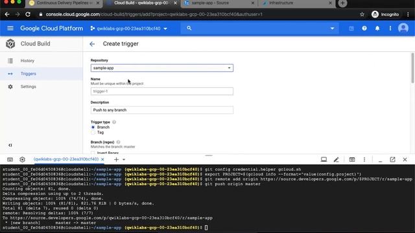The width and height of the screenshot is (415, 233).
Task: Click the browser forward arrow
Action: 18,14
